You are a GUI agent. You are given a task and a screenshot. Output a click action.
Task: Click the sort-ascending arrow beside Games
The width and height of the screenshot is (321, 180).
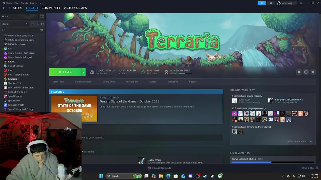point(33,24)
